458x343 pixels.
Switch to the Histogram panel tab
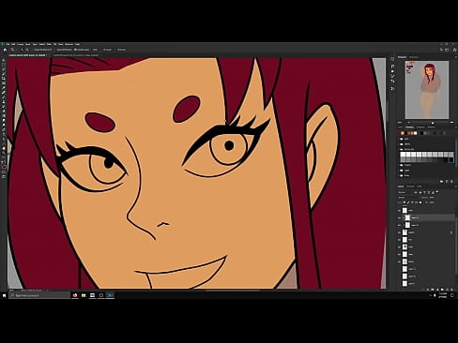tap(414, 57)
